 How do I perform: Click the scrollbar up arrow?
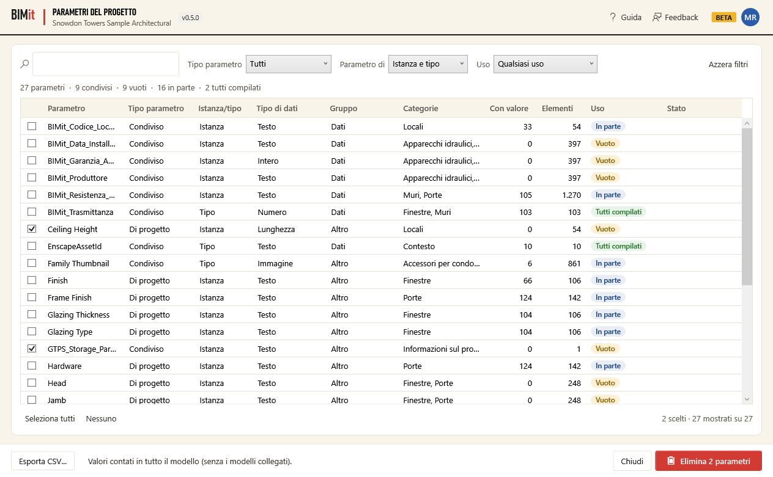747,123
